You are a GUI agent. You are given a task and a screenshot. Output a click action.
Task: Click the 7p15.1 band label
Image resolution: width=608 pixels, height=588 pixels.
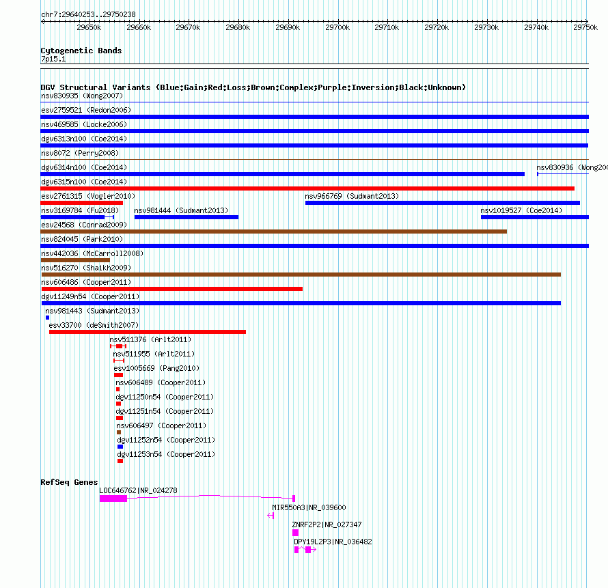point(53,59)
